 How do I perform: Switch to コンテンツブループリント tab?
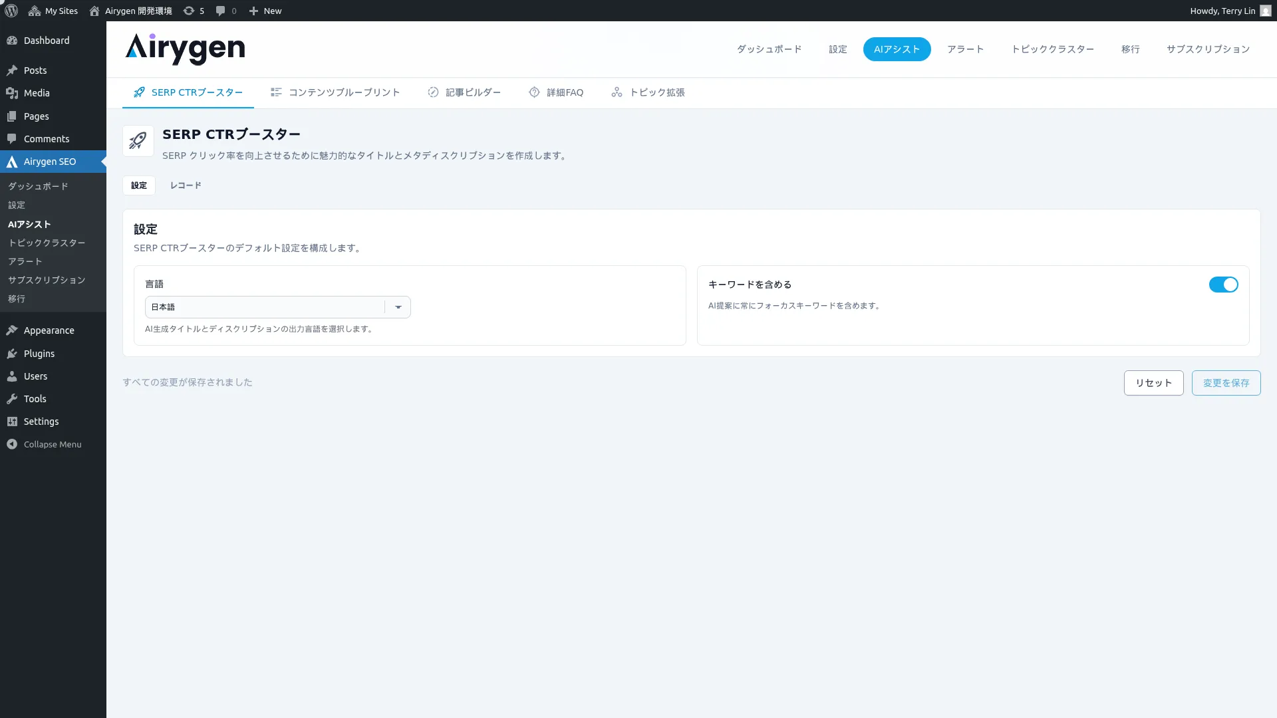[335, 92]
